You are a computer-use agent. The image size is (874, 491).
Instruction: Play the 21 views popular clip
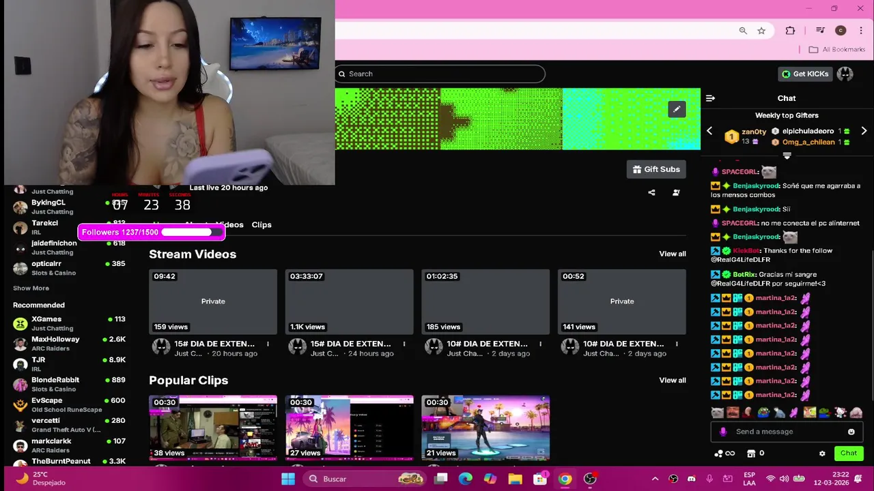[485, 428]
